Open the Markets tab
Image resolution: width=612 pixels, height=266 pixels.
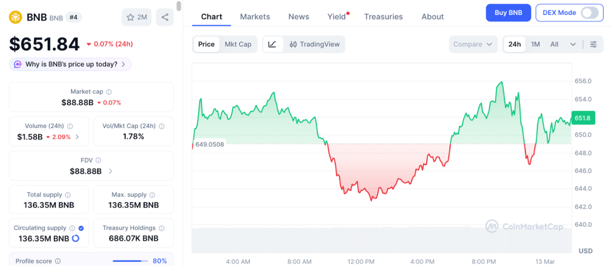pos(255,17)
